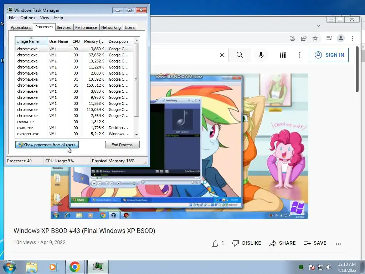Like the video with thumbs up icon

pyautogui.click(x=215, y=243)
